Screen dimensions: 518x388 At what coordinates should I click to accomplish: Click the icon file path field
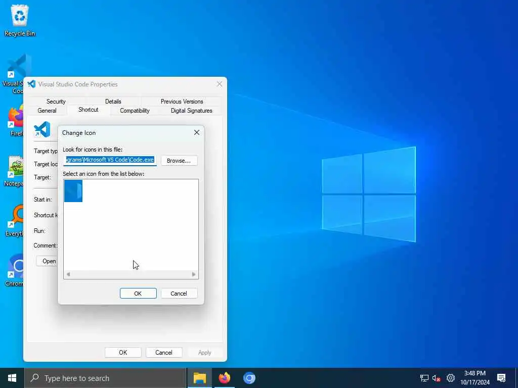click(x=110, y=160)
